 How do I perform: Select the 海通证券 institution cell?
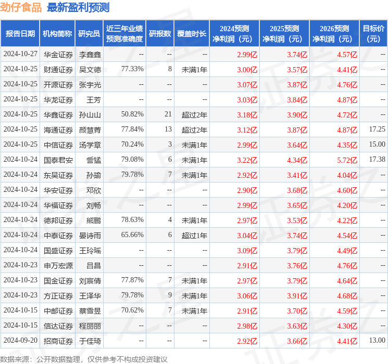coord(58,130)
